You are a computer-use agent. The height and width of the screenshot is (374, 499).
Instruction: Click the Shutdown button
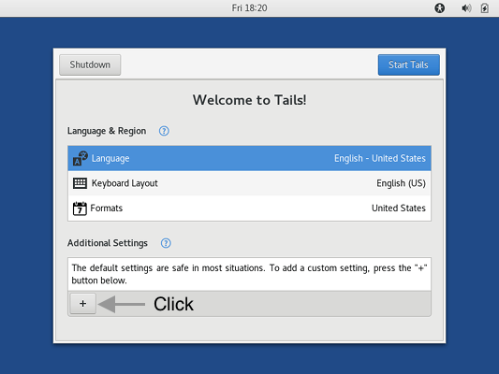tap(90, 65)
